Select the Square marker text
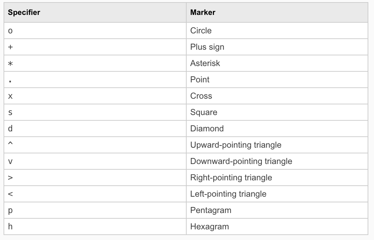The width and height of the screenshot is (374, 240). tap(204, 112)
